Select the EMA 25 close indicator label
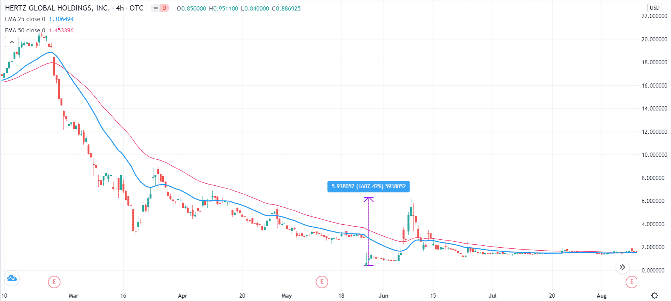Viewport: 671px width, 301px height. point(25,19)
